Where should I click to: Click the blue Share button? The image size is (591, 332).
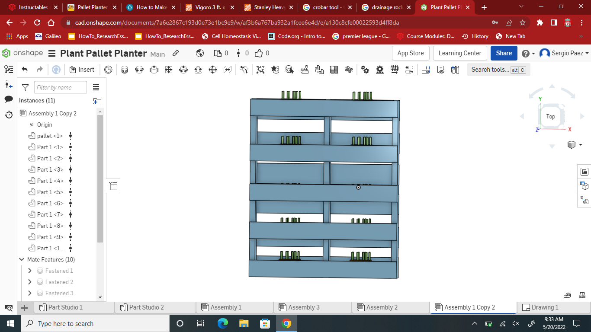click(504, 53)
